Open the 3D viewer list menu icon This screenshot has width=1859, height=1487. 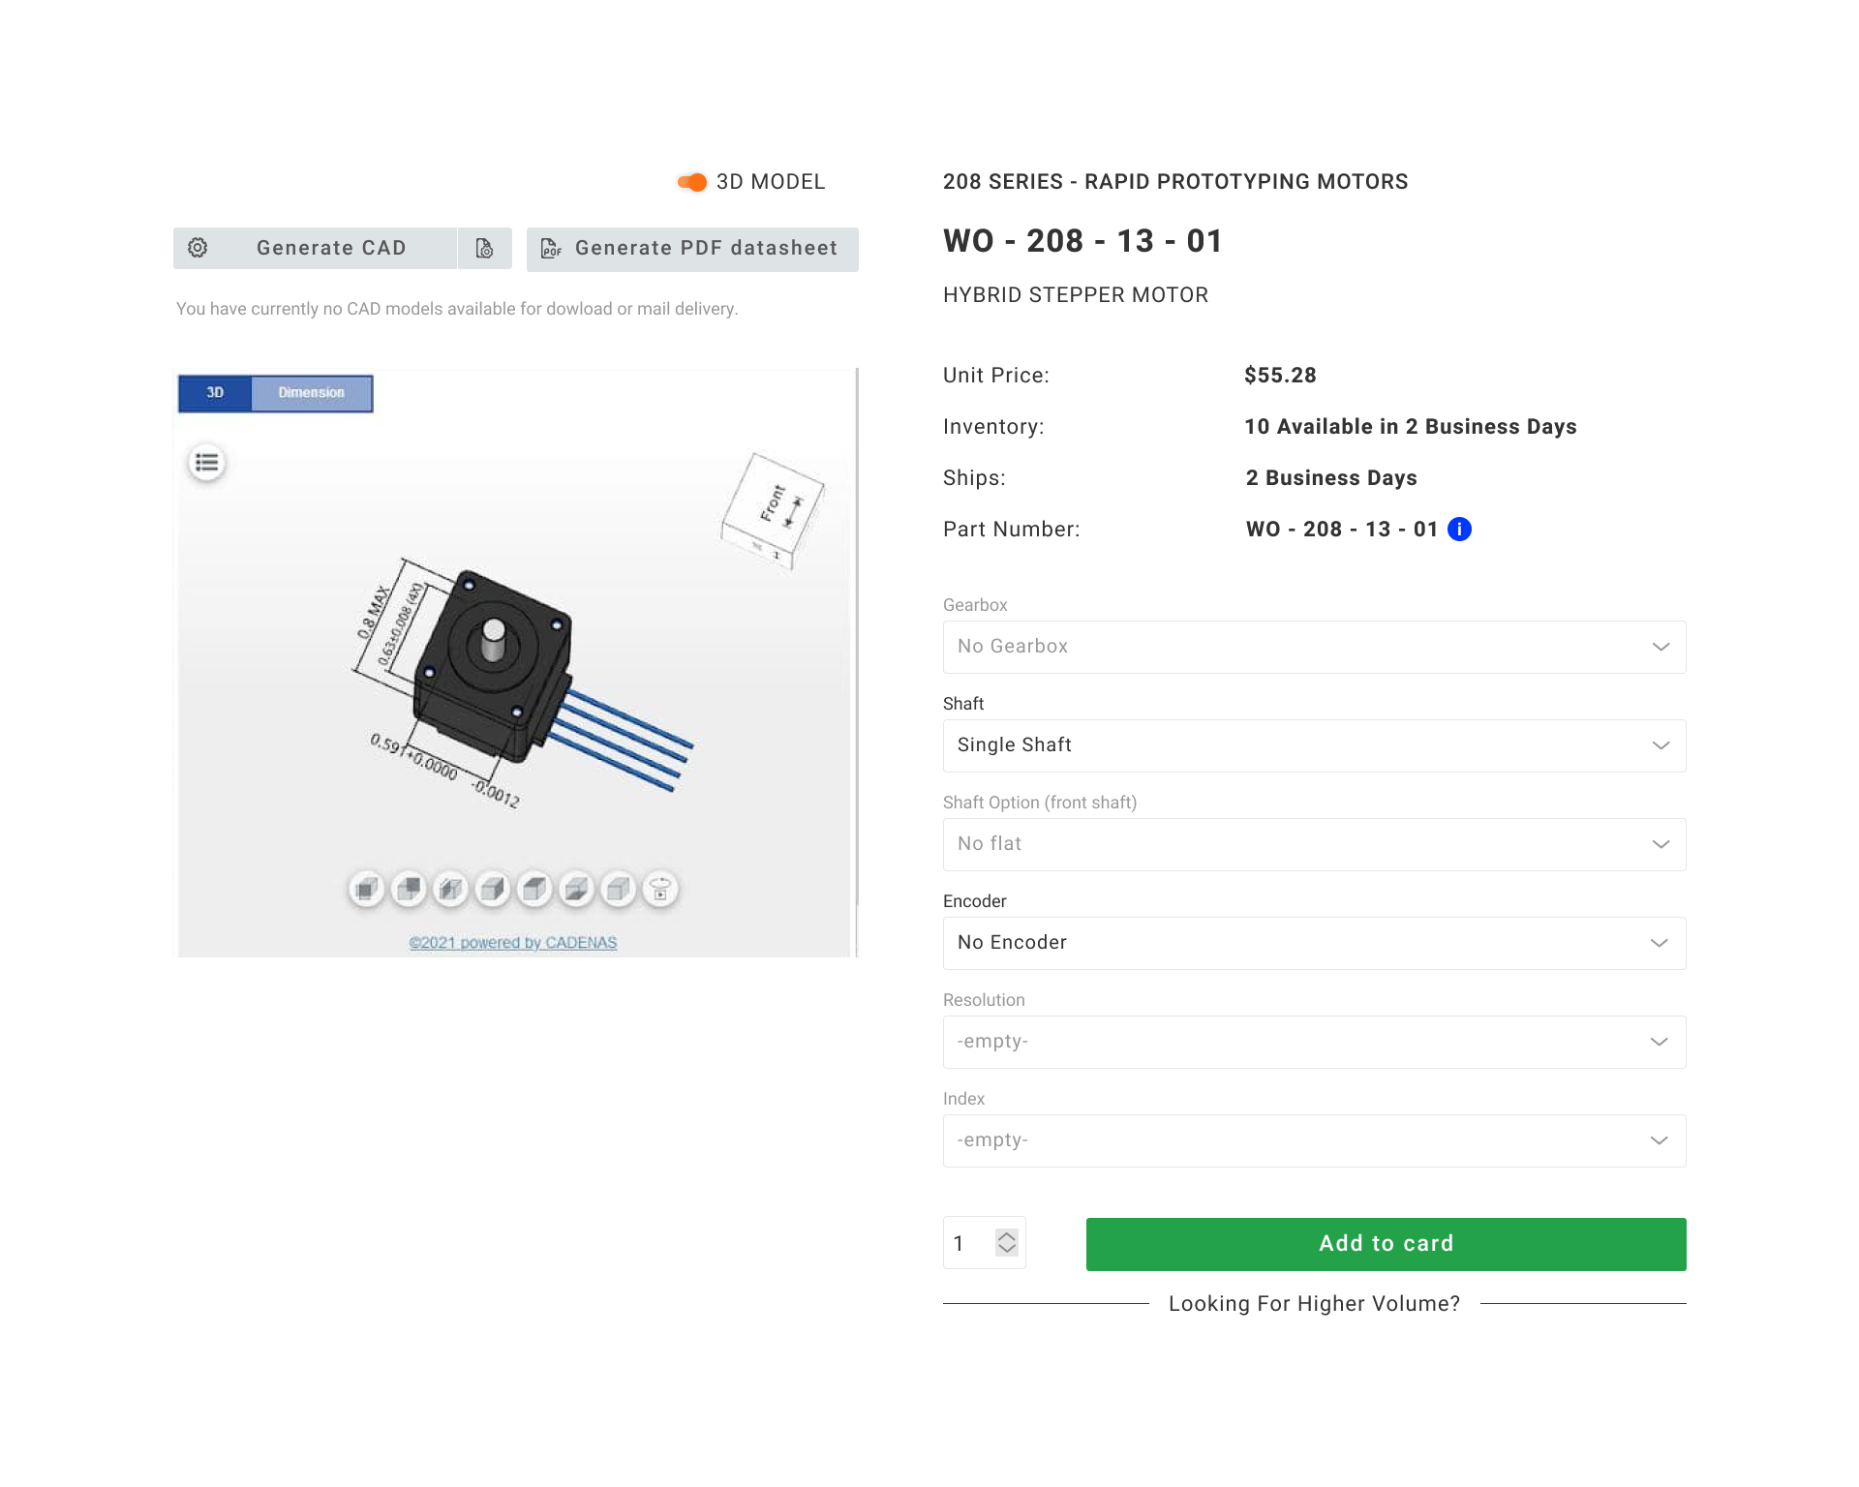(206, 463)
